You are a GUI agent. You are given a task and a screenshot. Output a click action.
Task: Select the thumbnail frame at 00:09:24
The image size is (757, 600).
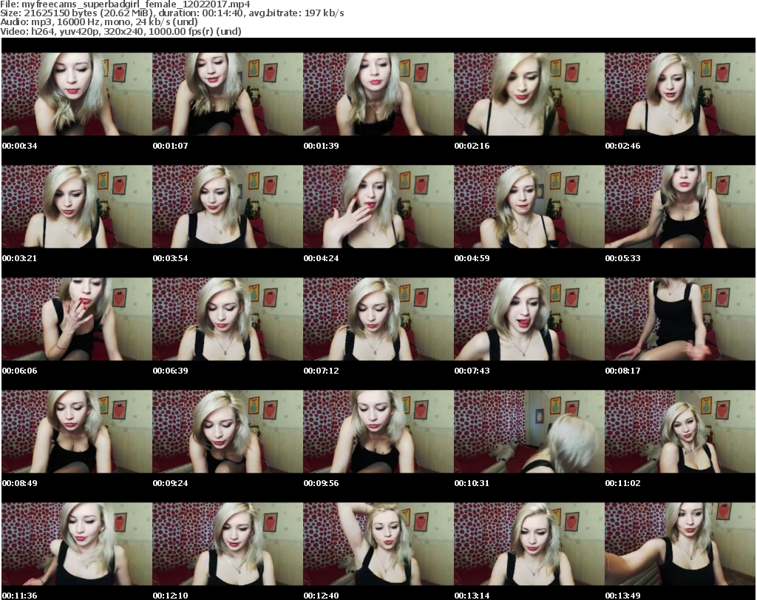228,431
